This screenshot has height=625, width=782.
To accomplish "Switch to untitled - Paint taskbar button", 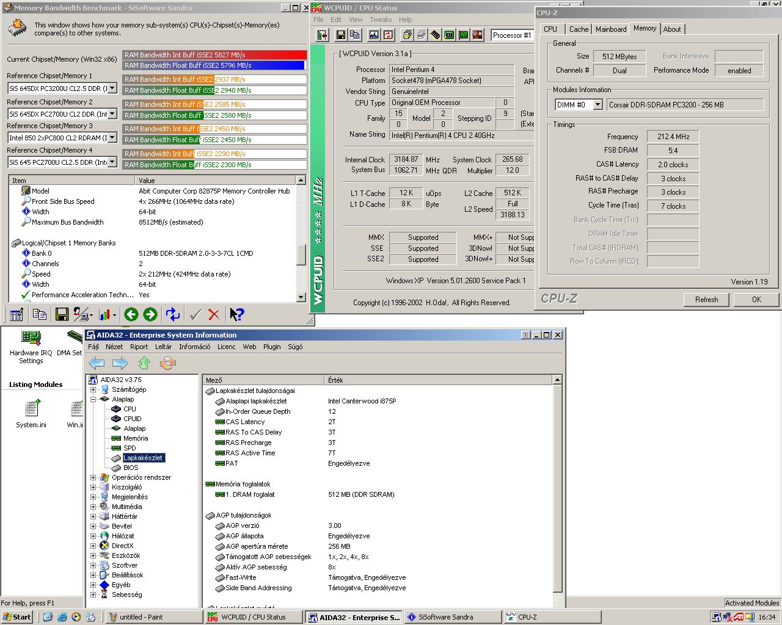I will (154, 617).
